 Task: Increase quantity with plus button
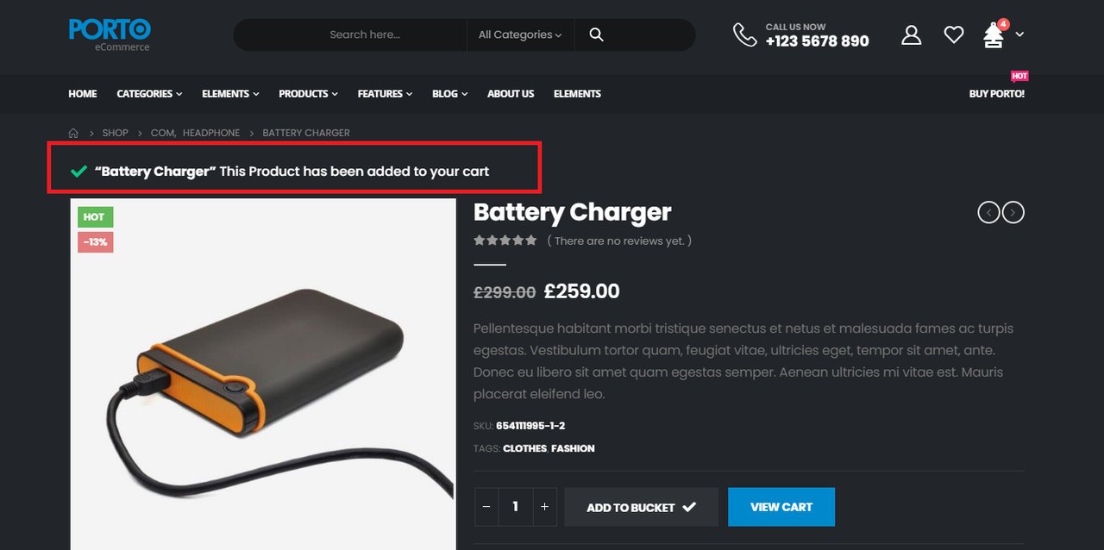tap(544, 507)
